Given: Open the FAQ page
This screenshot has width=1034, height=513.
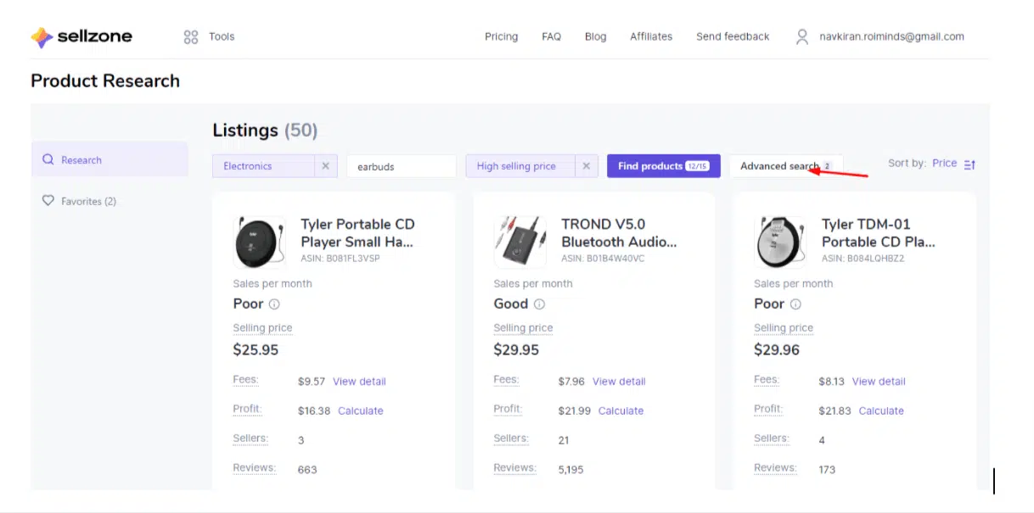Looking at the screenshot, I should coord(551,36).
